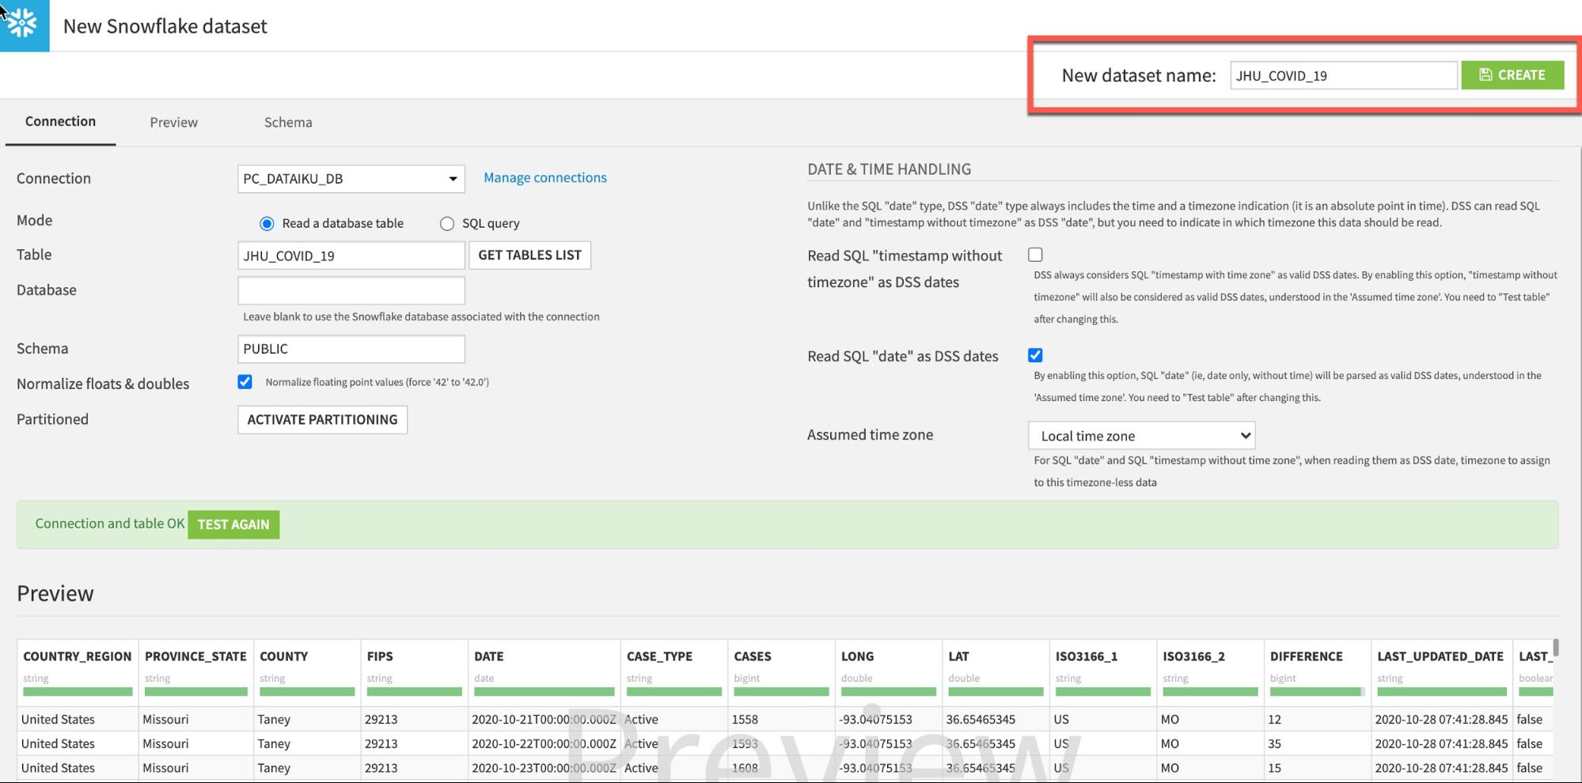Expand the PC_DATAIKU_DB connection dropdown

pos(351,179)
